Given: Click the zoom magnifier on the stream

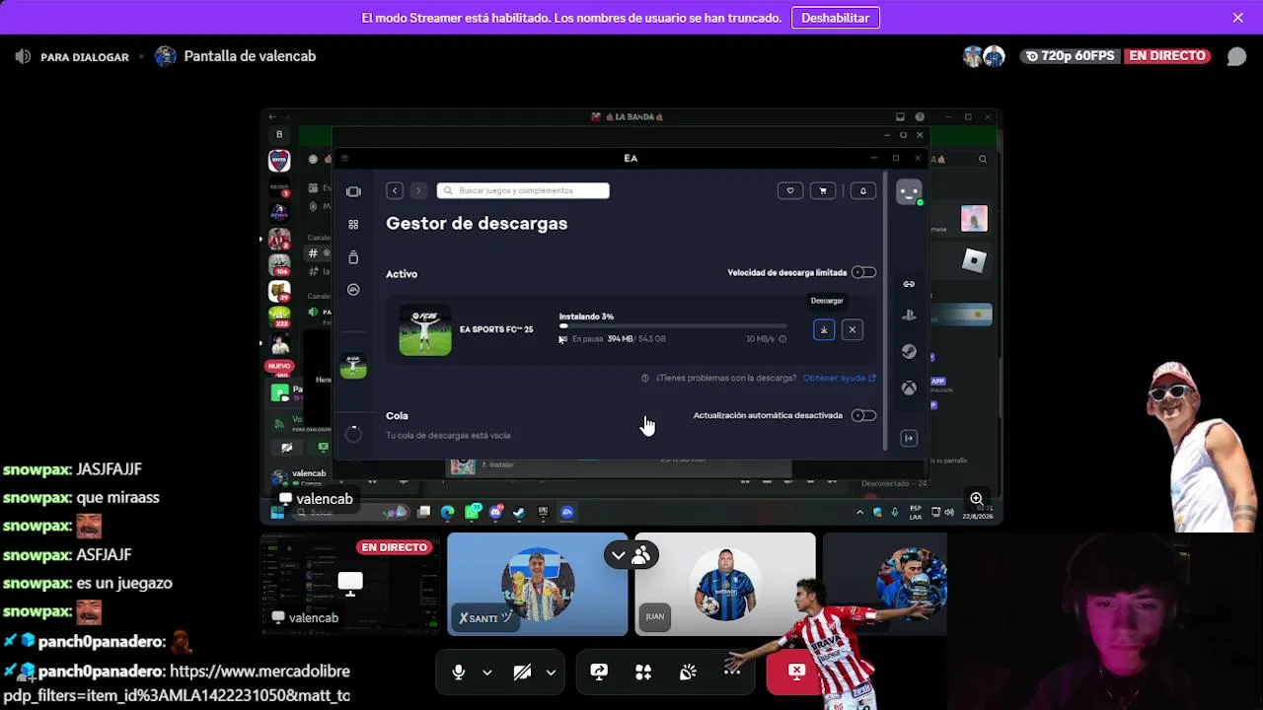Looking at the screenshot, I should (976, 499).
